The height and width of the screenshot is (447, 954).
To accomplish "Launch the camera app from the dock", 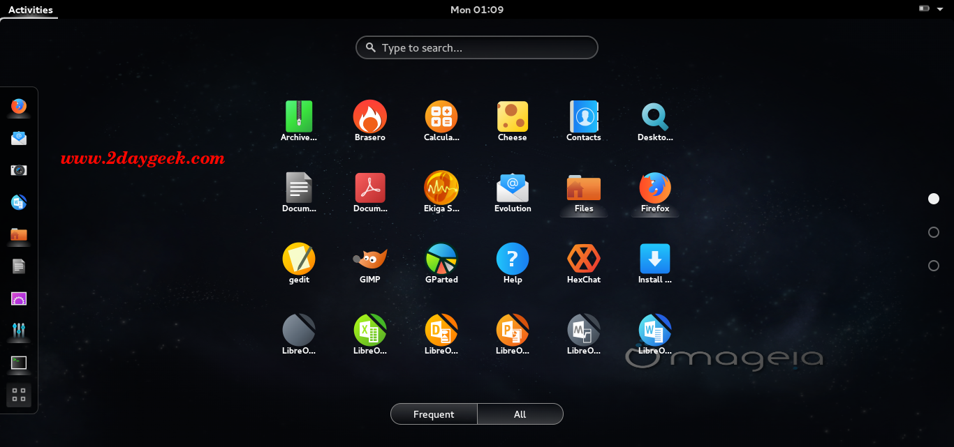I will 19,170.
